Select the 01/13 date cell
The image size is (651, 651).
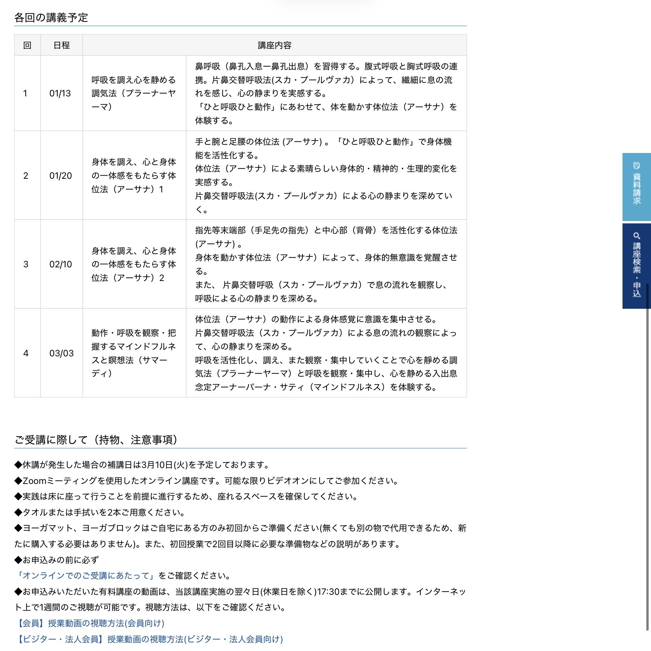click(60, 93)
